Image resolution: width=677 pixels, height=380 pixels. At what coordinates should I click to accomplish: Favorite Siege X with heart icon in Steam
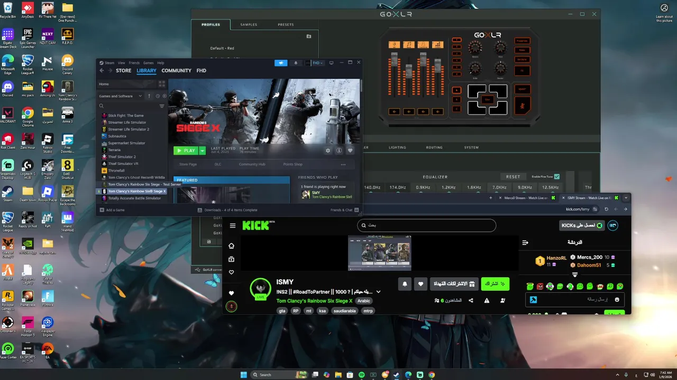[x=350, y=150]
